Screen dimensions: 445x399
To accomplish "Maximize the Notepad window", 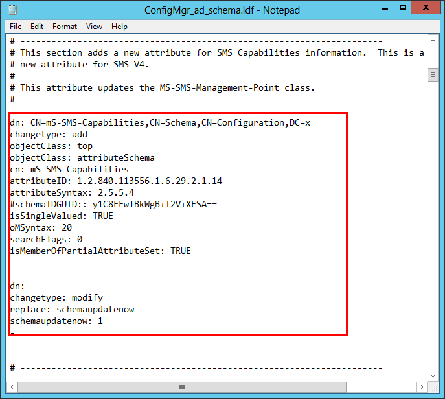I will [x=403, y=8].
